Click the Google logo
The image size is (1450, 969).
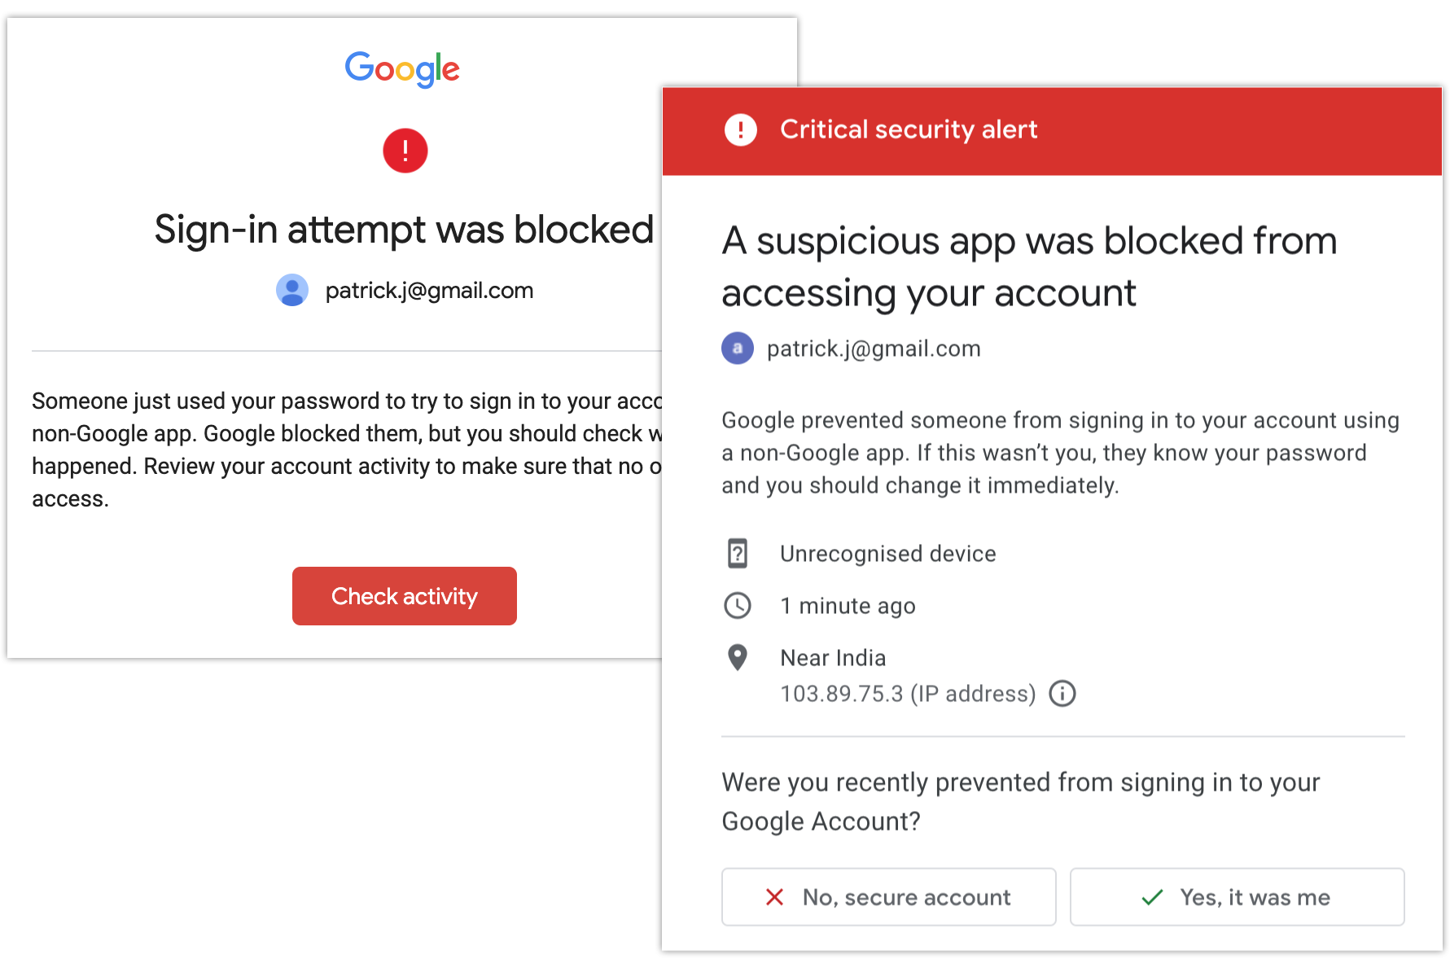(402, 69)
